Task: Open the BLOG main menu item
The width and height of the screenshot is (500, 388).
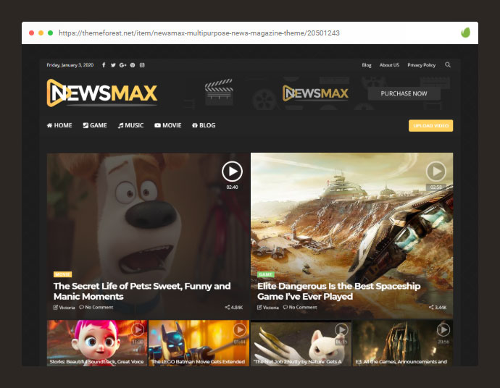Action: pos(204,125)
